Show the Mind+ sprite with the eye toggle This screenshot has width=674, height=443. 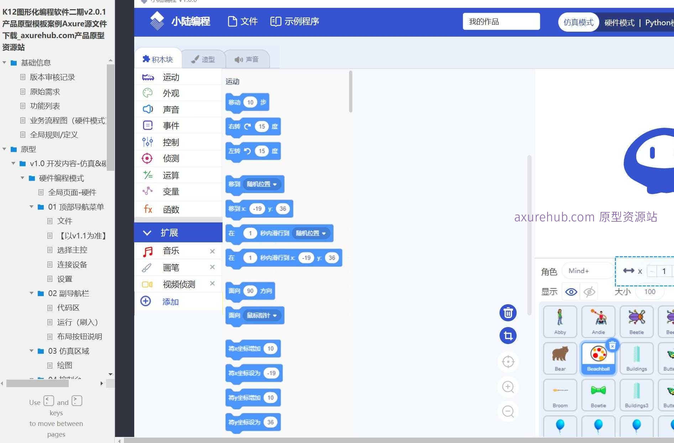(571, 291)
